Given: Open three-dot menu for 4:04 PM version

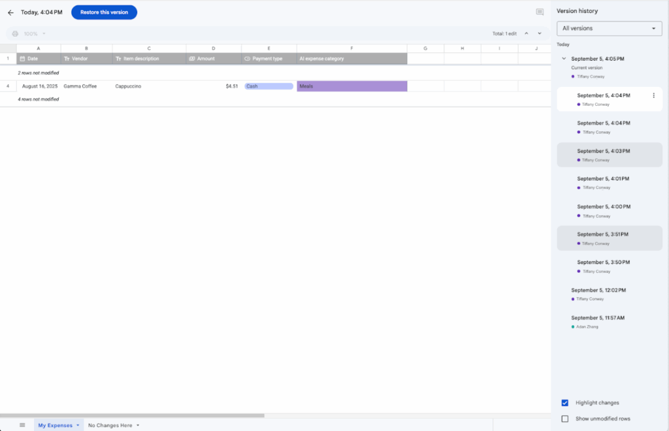Looking at the screenshot, I should click(x=653, y=96).
